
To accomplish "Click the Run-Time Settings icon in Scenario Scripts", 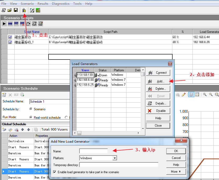I will tap(28, 24).
